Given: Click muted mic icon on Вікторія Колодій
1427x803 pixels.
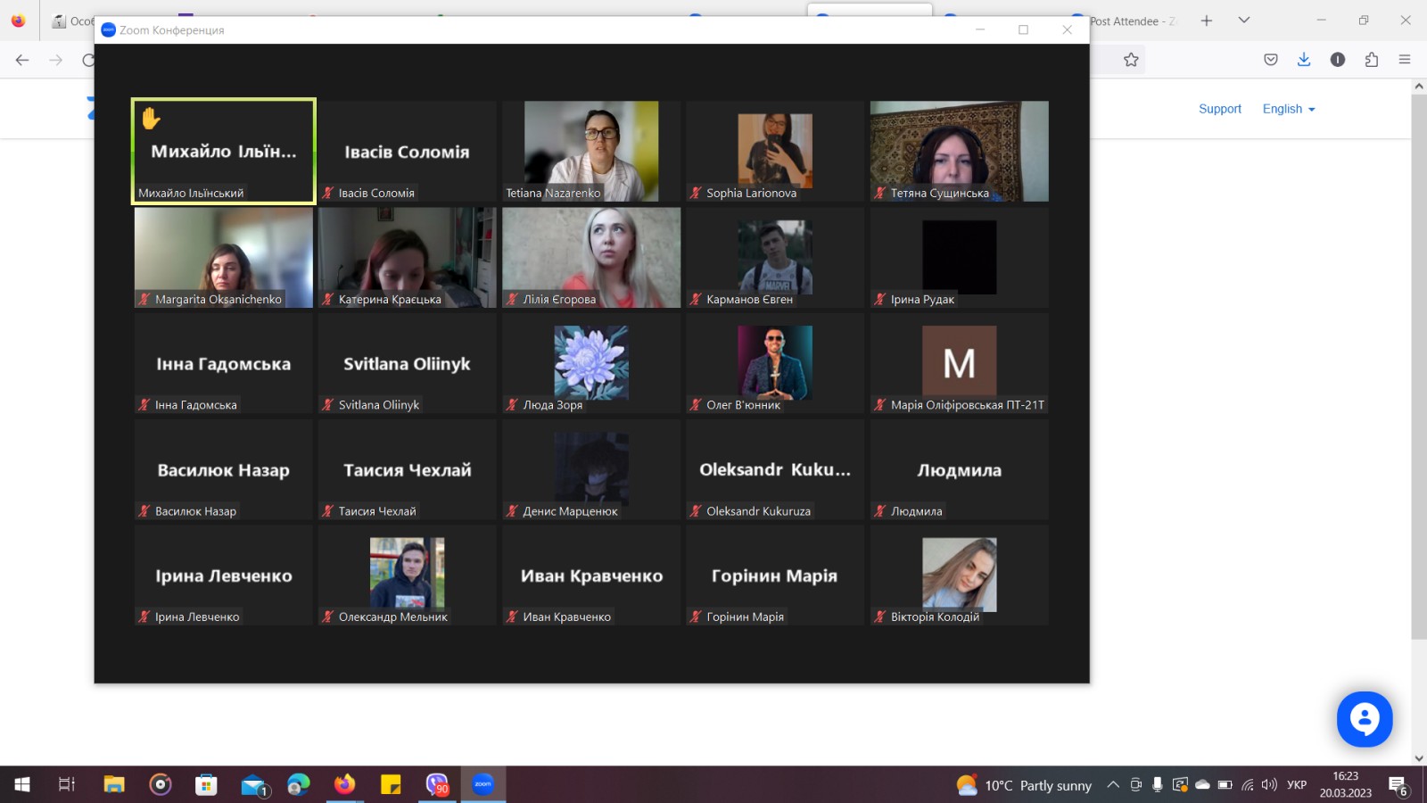Looking at the screenshot, I should click(880, 617).
